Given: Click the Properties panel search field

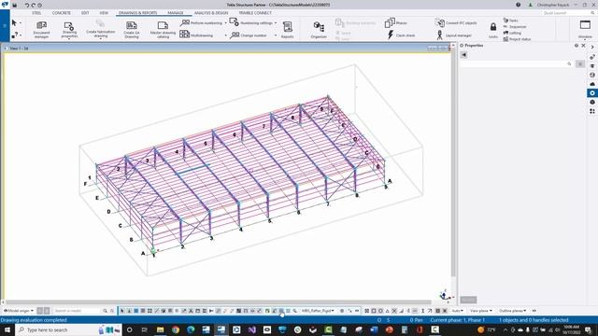Looking at the screenshot, I should 517,64.
